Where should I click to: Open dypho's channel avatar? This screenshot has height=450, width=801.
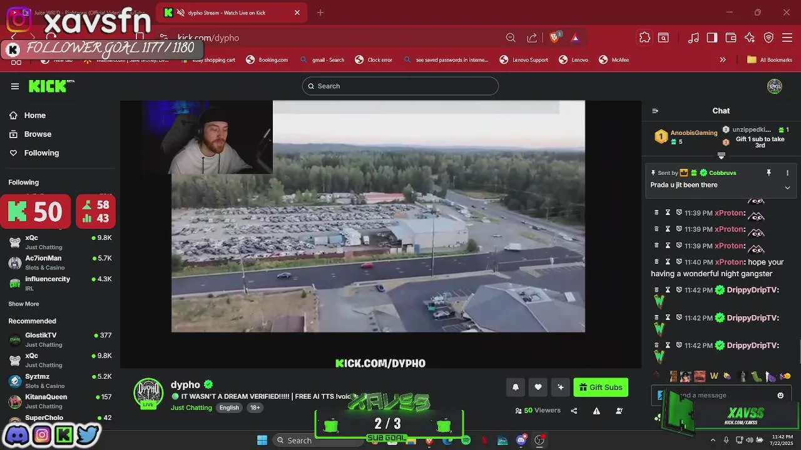(x=148, y=393)
